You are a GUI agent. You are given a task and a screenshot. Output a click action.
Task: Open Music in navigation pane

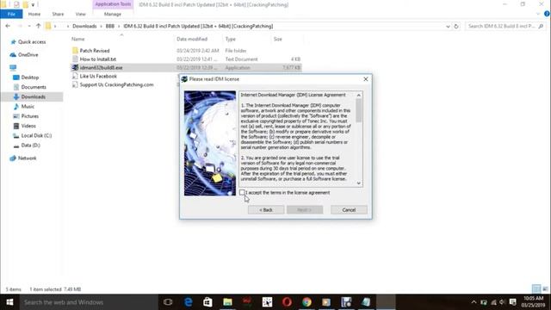pos(28,106)
